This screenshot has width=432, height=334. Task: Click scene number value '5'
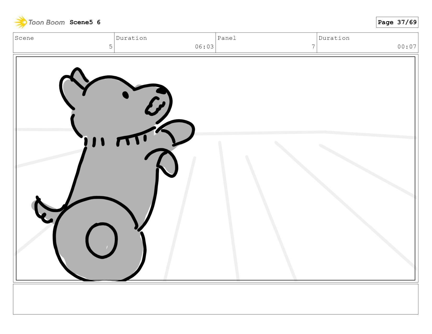[111, 47]
